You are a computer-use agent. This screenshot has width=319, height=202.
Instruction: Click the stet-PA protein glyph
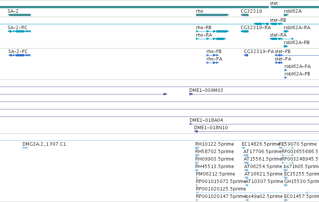tap(279, 63)
